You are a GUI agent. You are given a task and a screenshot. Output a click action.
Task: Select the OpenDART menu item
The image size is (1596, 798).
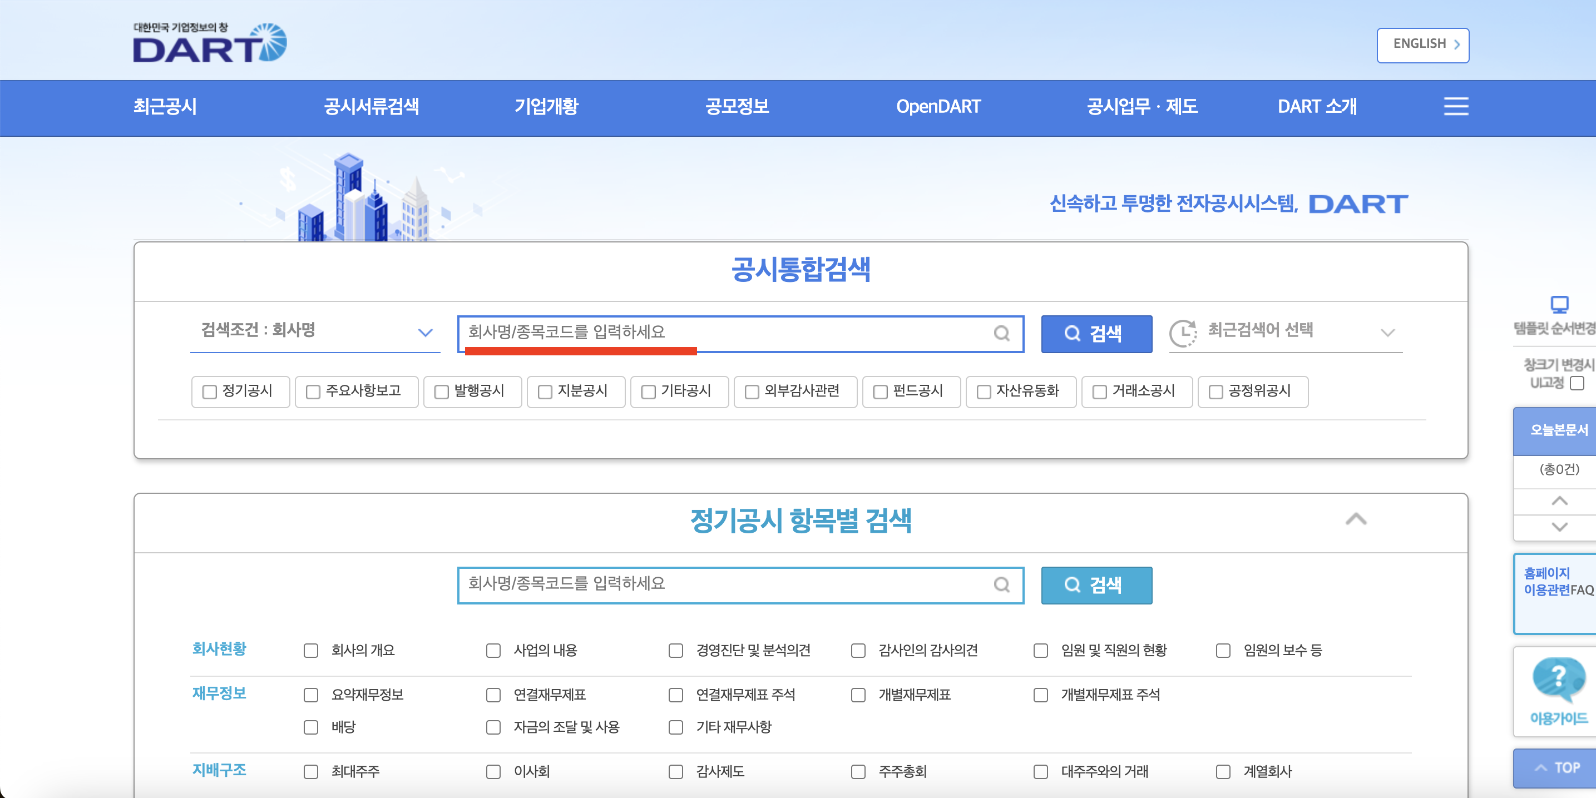tap(937, 107)
